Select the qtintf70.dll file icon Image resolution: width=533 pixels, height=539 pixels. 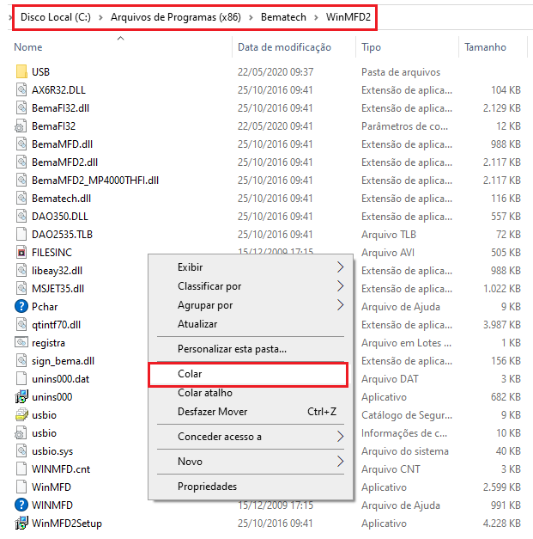[x=21, y=324]
